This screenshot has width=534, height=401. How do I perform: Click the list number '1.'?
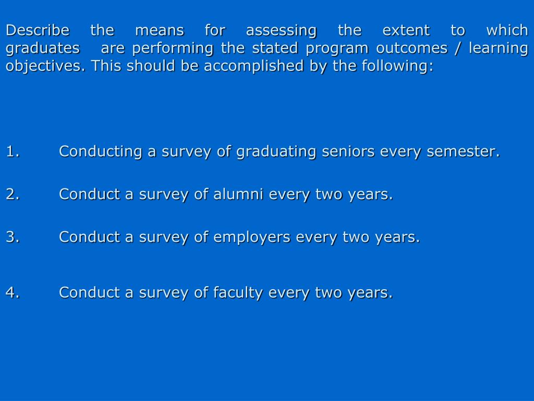(13, 151)
